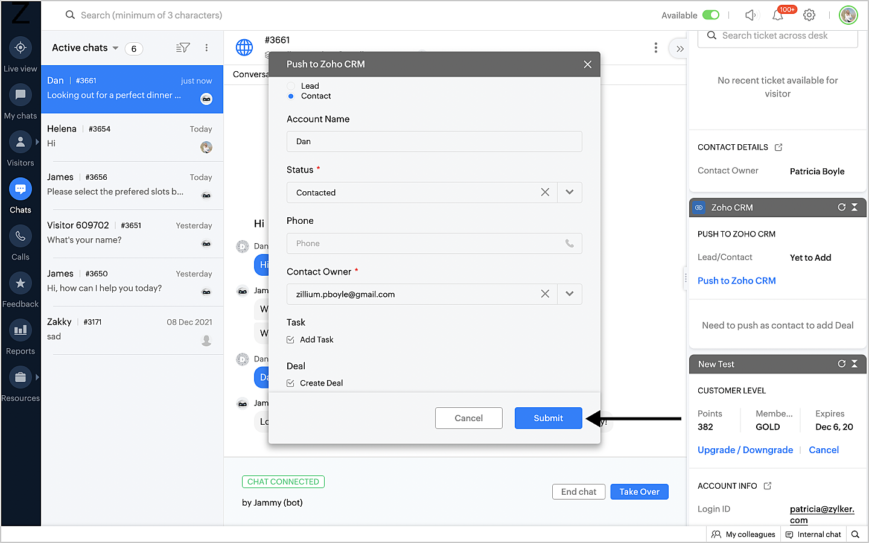Image resolution: width=869 pixels, height=543 pixels.
Task: Collapse the right side panel
Action: point(680,49)
